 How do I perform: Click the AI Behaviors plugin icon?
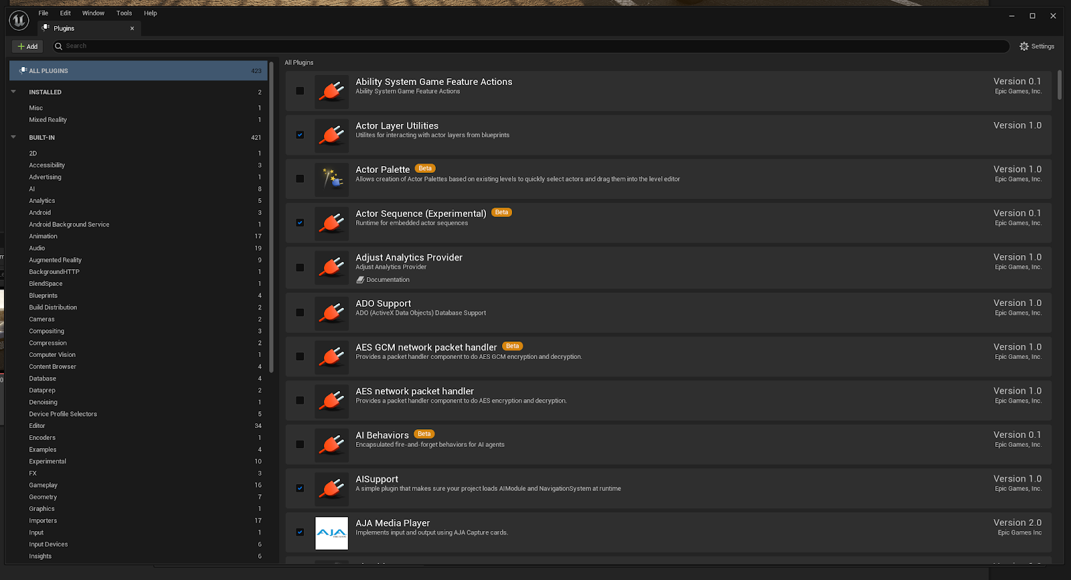coord(331,445)
